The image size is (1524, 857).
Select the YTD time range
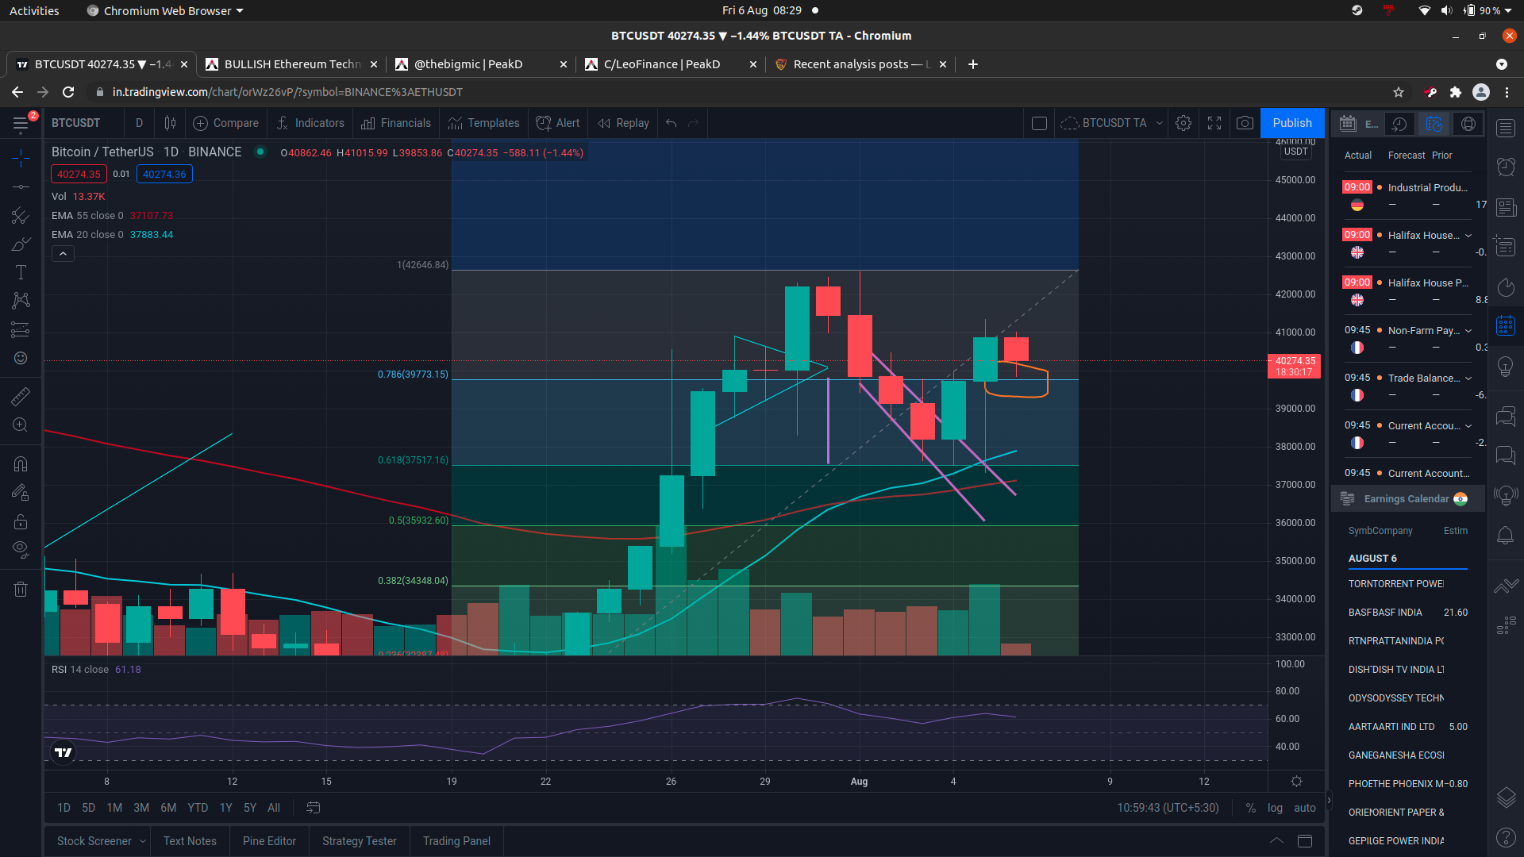198,808
